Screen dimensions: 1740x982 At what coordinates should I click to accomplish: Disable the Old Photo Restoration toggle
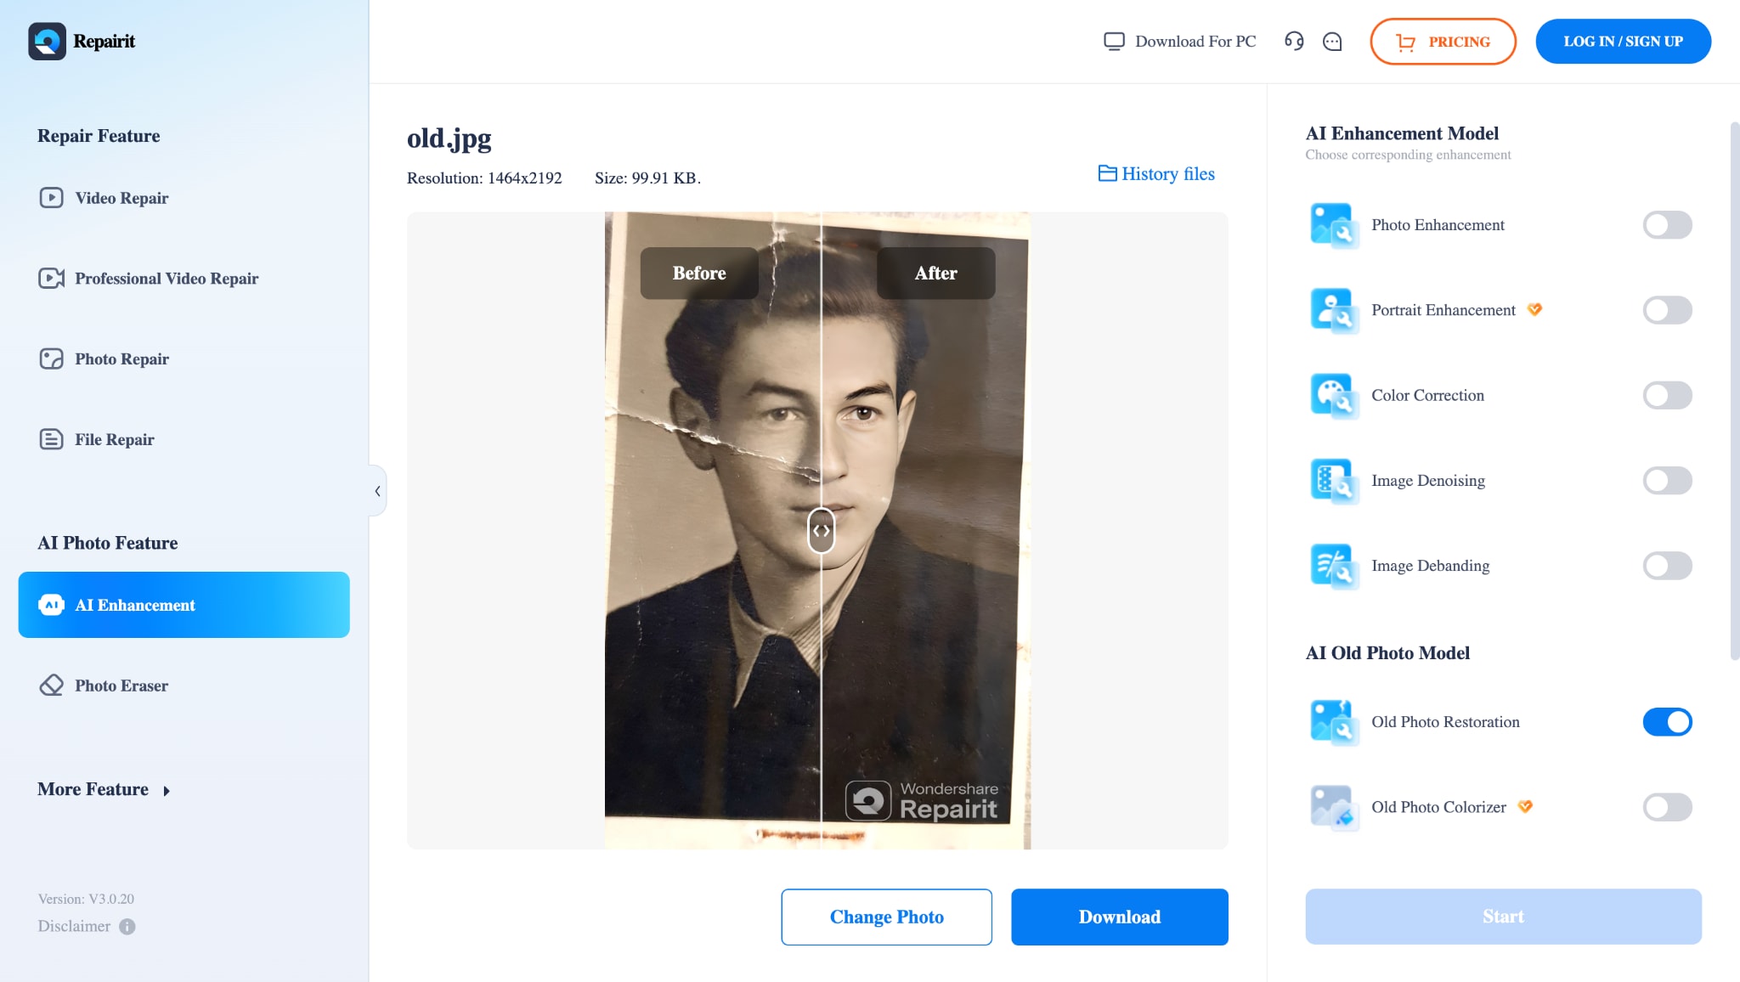pyautogui.click(x=1667, y=722)
